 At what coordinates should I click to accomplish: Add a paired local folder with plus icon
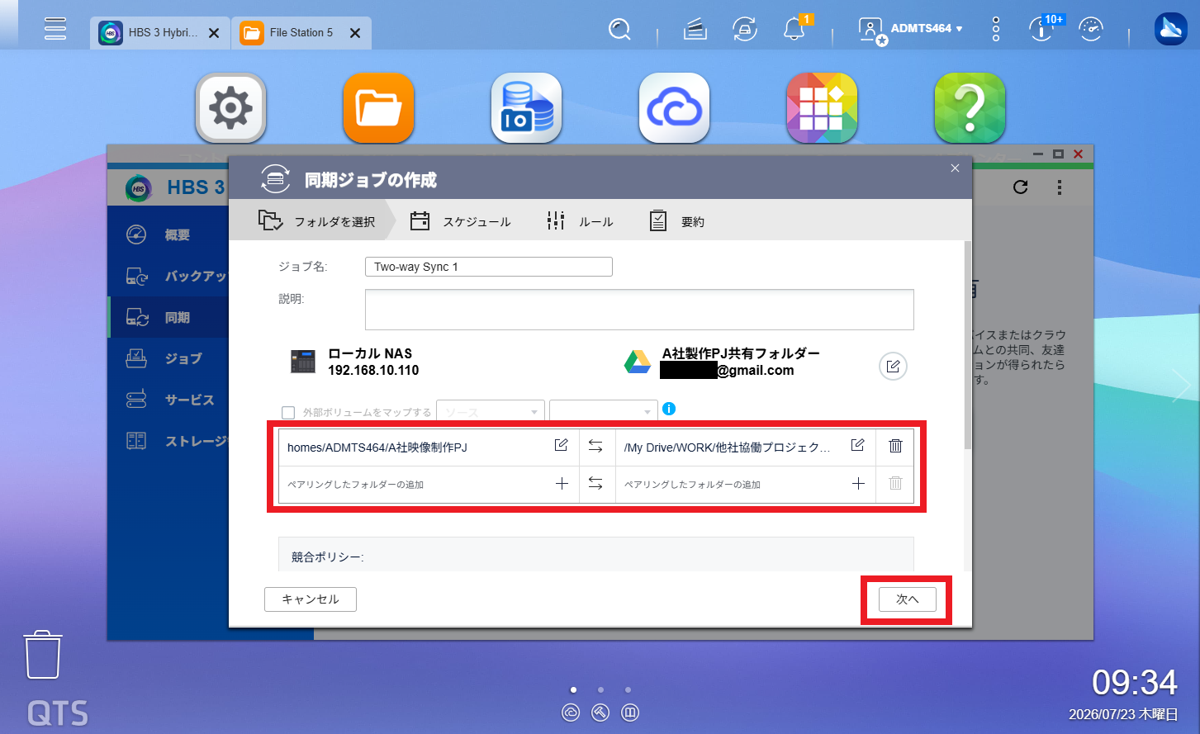562,484
